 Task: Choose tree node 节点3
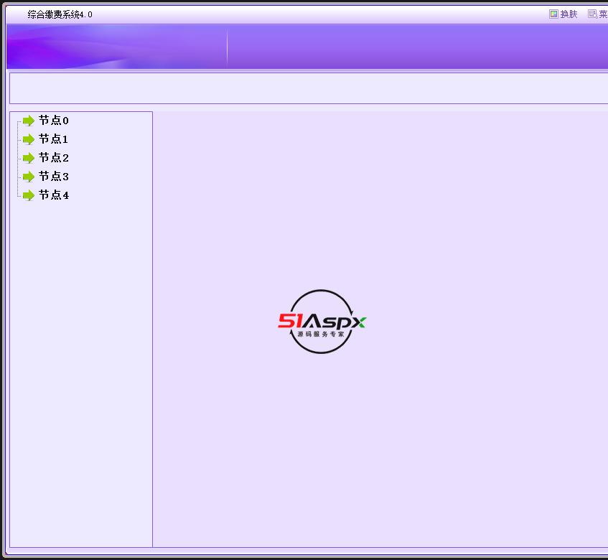pyautogui.click(x=54, y=176)
